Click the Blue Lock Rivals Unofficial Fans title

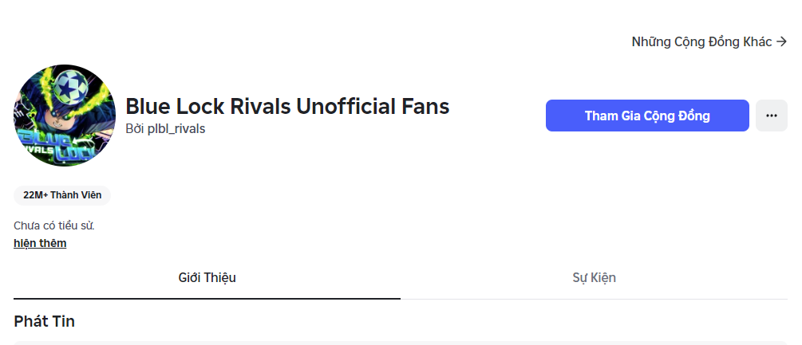click(287, 106)
